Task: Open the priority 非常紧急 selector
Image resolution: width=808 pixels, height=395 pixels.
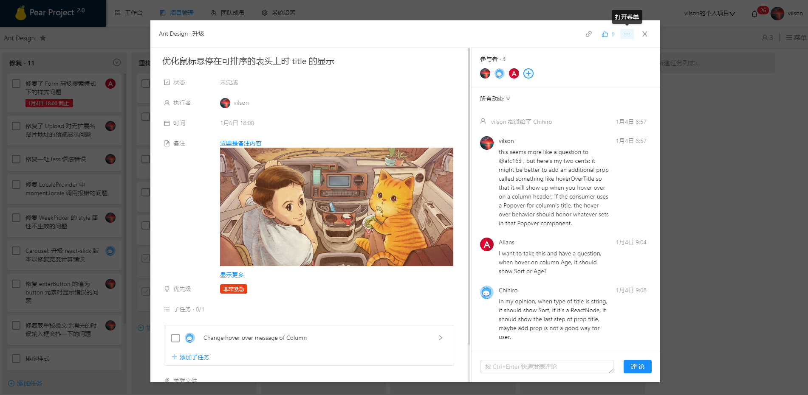Action: click(234, 289)
